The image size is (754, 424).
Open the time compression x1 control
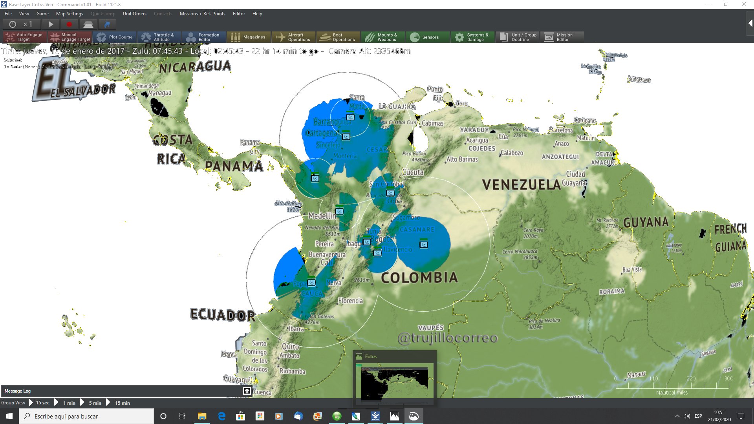pos(21,24)
